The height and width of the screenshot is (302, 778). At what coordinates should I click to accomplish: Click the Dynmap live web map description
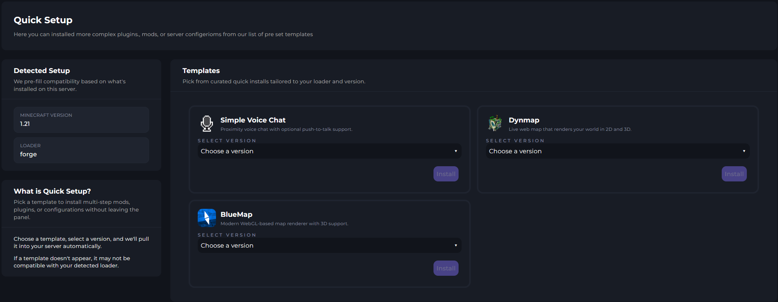point(570,129)
